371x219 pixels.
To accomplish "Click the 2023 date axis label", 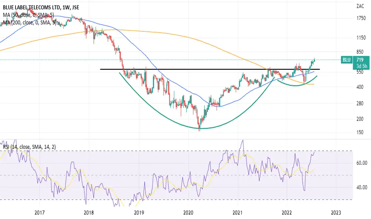I will [x=336, y=213].
